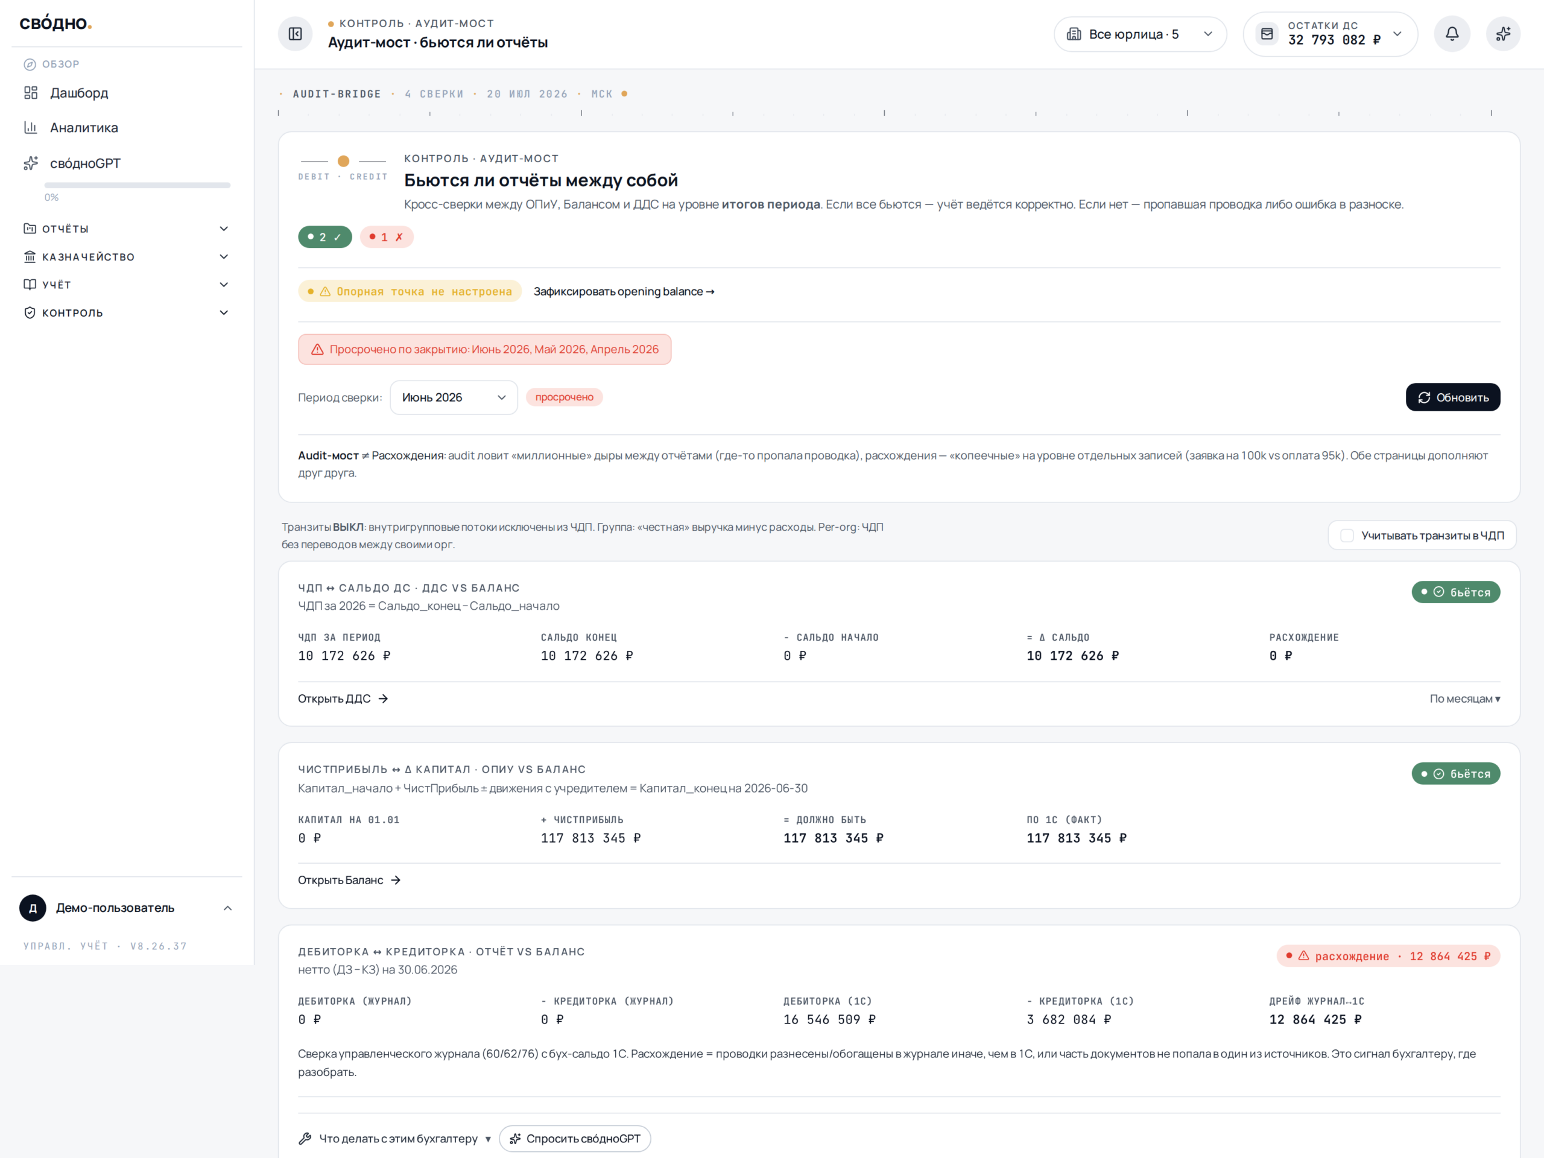Screen dimensions: 1544x1158
Task: Click the расхождение 12 864 425 ₽ badge
Action: (x=1388, y=957)
